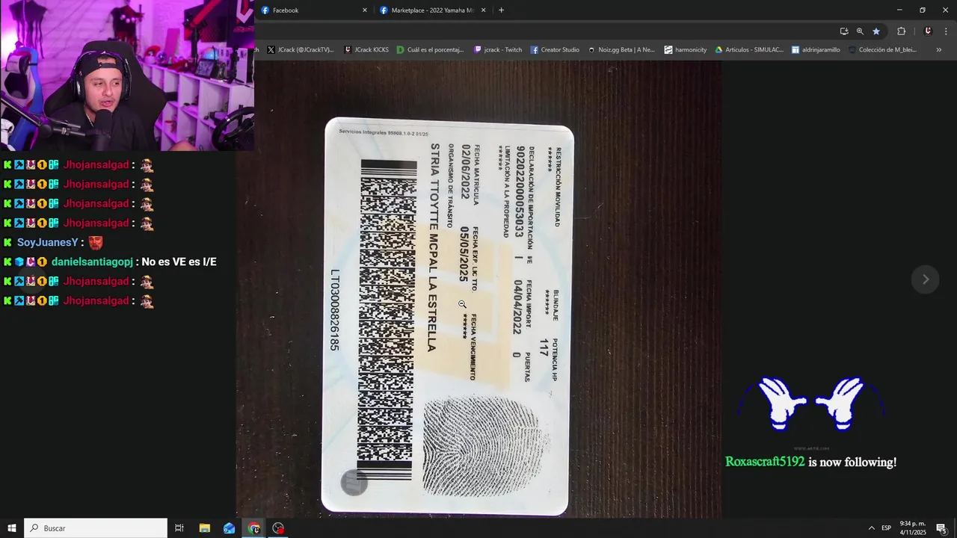Screen dimensions: 957x538
Task: Close the Facebook browser tab
Action: tap(365, 10)
